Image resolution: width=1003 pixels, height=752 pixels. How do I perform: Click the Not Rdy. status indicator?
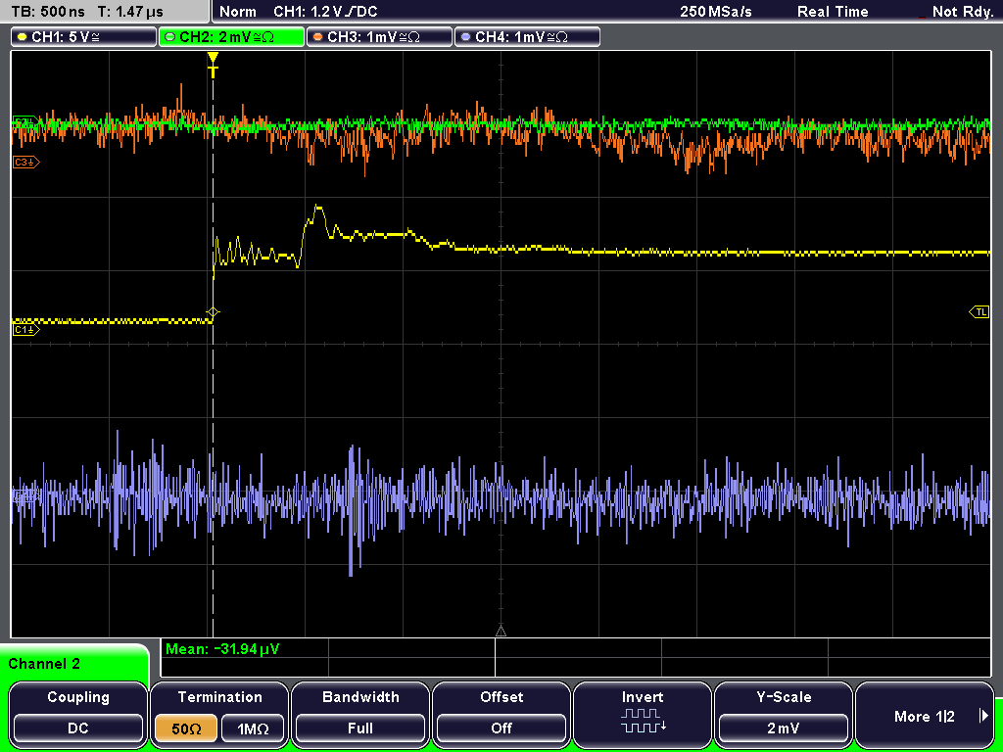point(962,12)
